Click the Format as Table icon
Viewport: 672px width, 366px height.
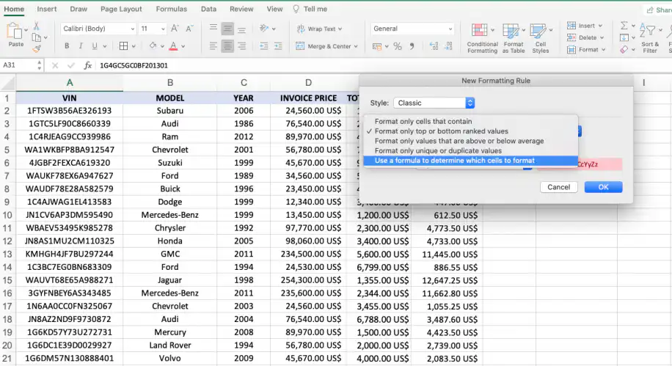click(x=511, y=31)
